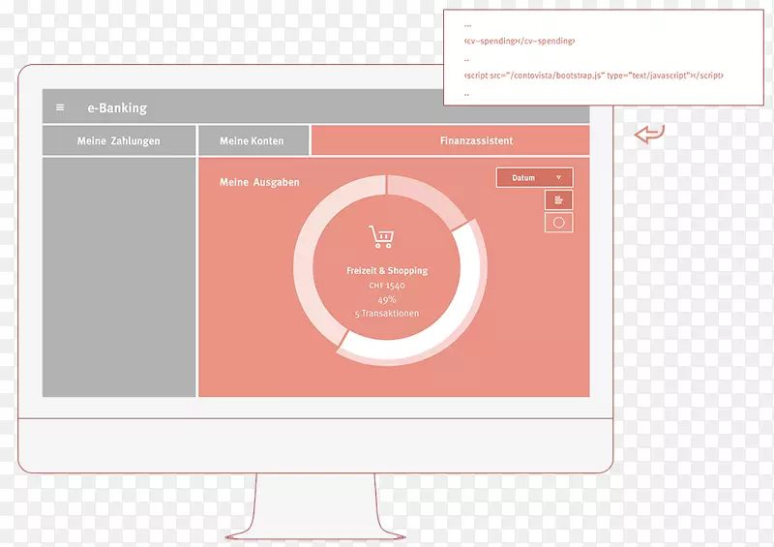Screen dimensions: 774x547
Task: Open the Meine Konten tab
Action: click(x=253, y=141)
